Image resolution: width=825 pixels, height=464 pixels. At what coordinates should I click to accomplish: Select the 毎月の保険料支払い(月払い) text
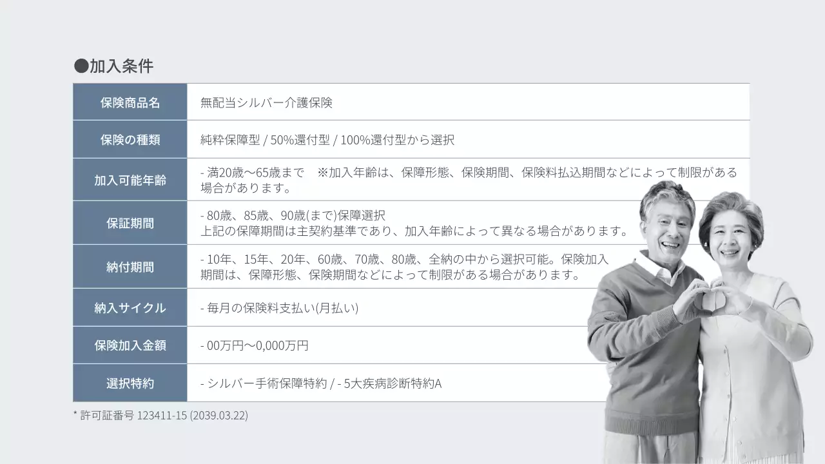pyautogui.click(x=283, y=308)
